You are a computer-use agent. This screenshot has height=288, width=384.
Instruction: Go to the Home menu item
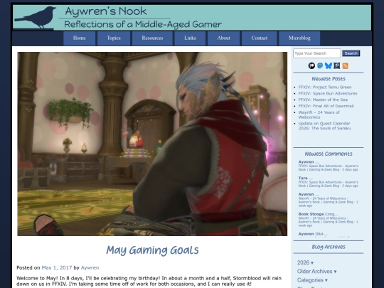80,38
